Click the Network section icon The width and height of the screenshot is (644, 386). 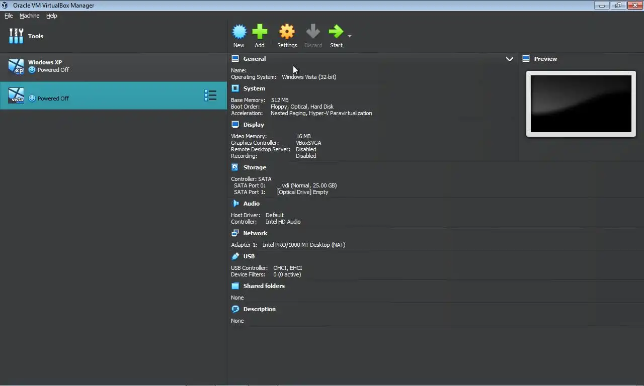235,233
